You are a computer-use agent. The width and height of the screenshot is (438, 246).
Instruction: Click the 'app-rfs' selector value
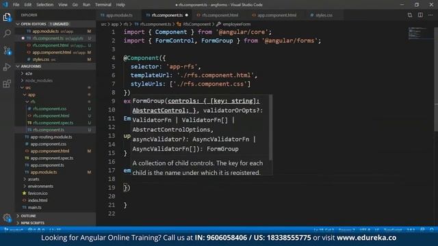pos(181,67)
